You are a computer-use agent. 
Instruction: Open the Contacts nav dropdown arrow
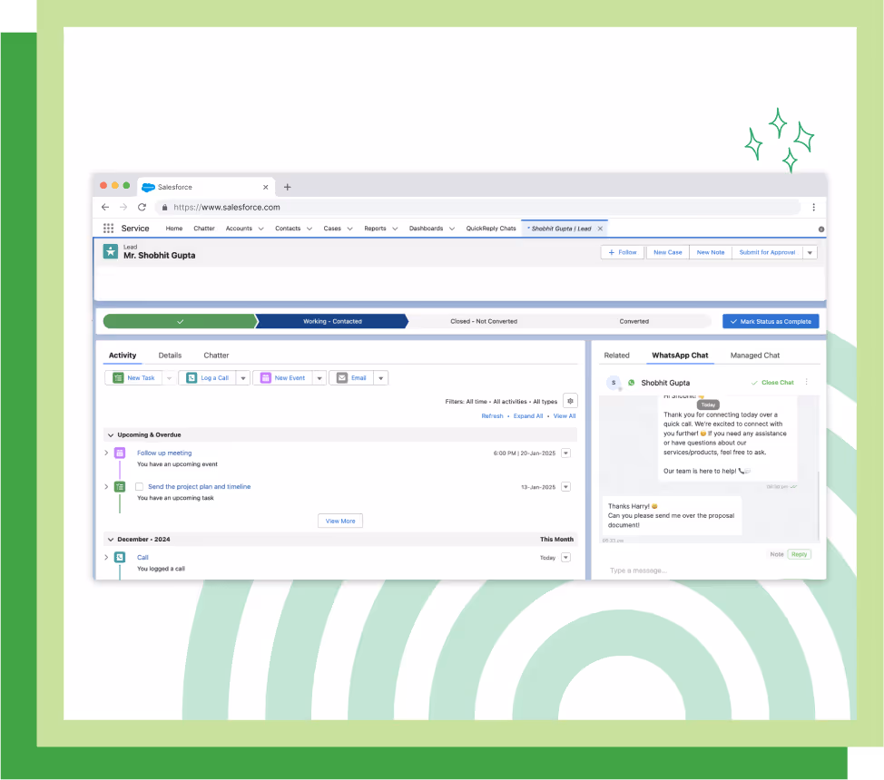pyautogui.click(x=309, y=229)
